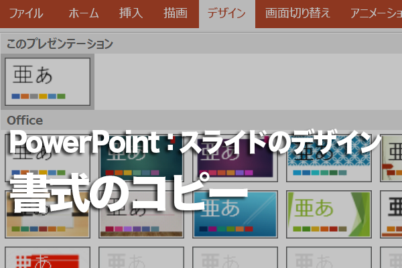Screen dimensions: 402x268
Task: Apply the dark teal chalkboard theme
Action: (x=141, y=158)
